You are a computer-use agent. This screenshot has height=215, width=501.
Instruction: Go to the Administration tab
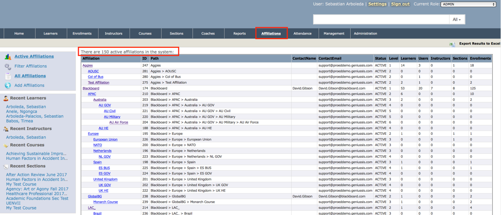365,33
